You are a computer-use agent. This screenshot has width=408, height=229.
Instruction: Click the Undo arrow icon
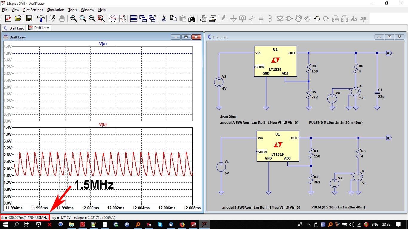[317, 19]
